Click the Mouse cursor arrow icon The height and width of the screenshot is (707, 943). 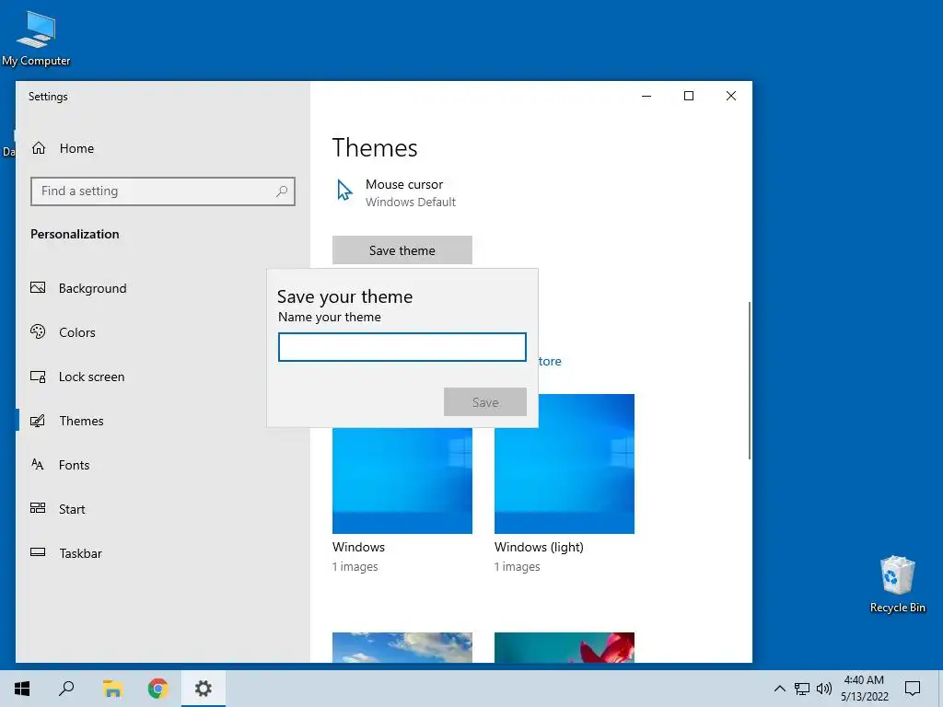coord(344,190)
